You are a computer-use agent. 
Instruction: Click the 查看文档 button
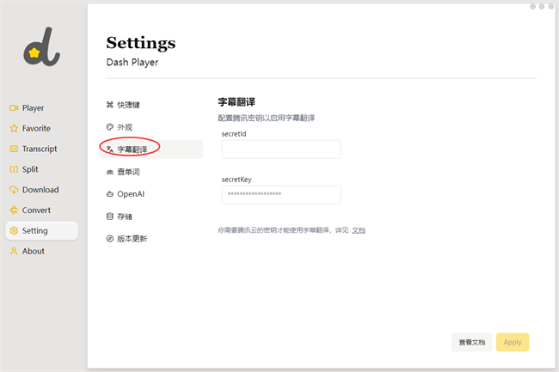pos(471,342)
